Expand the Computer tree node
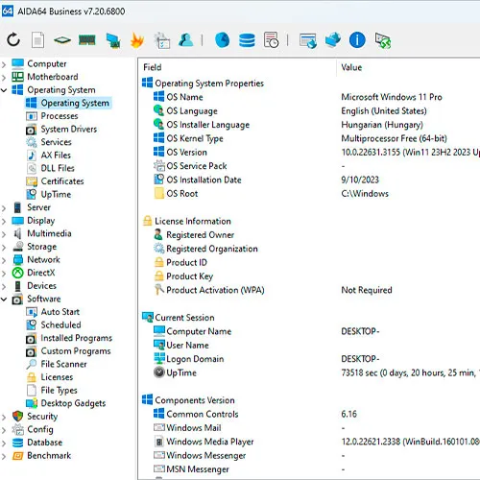 4,64
